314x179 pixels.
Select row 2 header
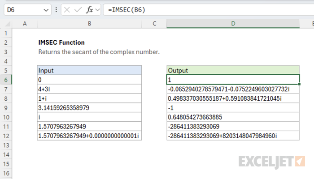pyautogui.click(x=6, y=43)
